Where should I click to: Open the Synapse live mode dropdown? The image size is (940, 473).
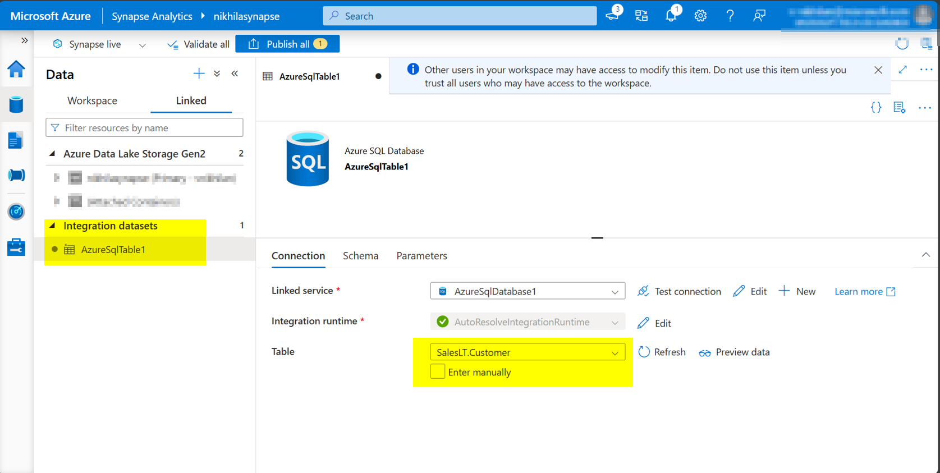point(99,44)
